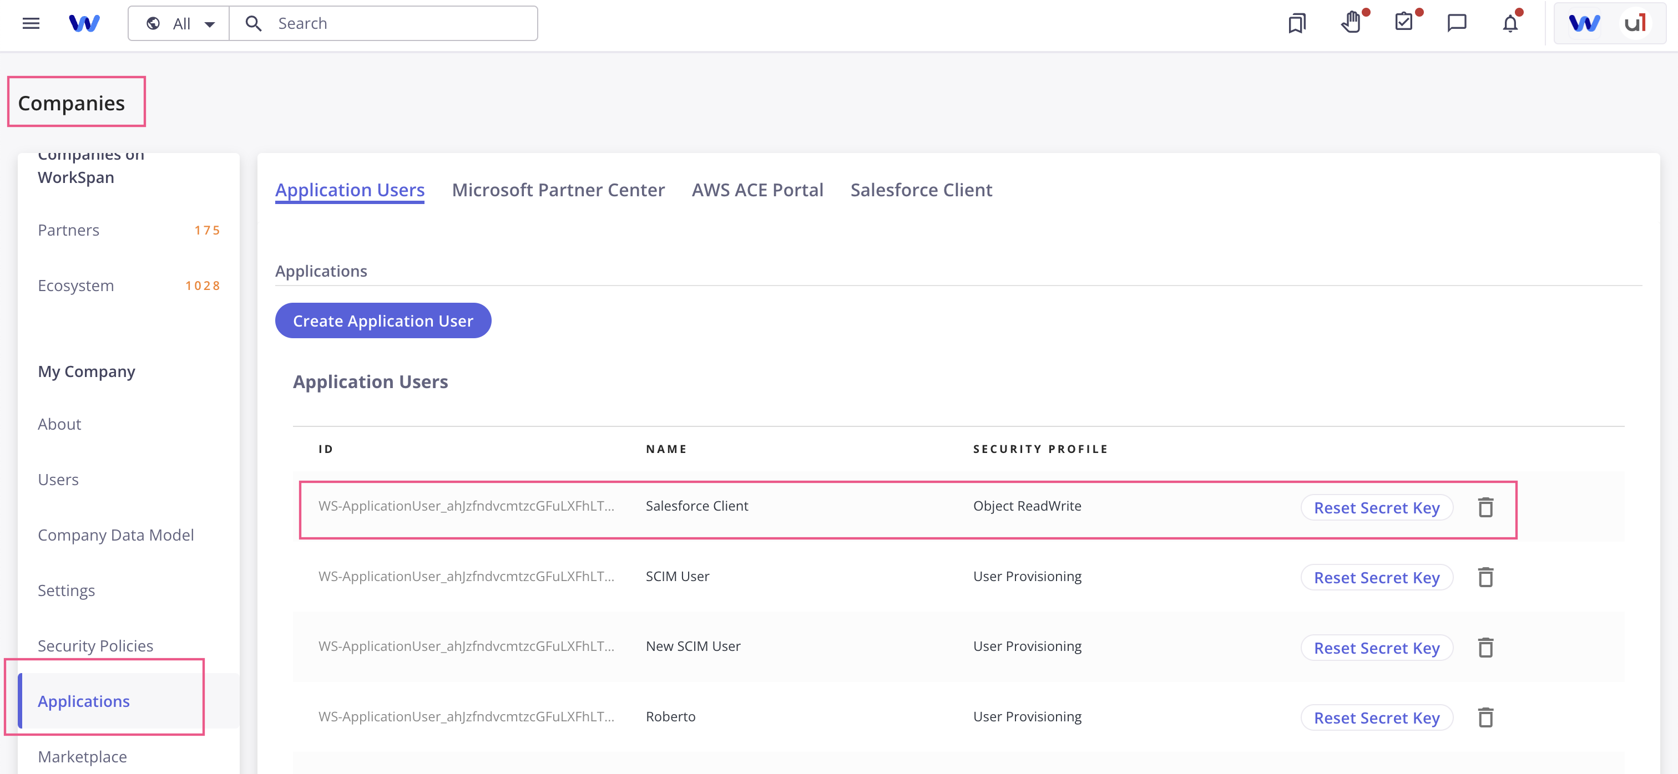Image resolution: width=1678 pixels, height=774 pixels.
Task: Delete the Roberto application user
Action: 1486,717
